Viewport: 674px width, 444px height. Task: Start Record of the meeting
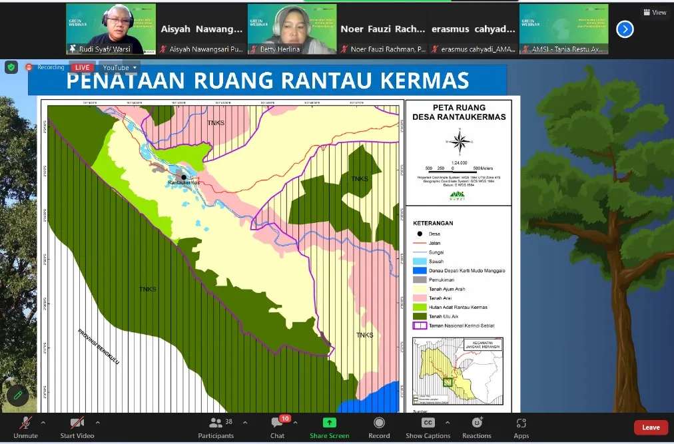click(379, 427)
